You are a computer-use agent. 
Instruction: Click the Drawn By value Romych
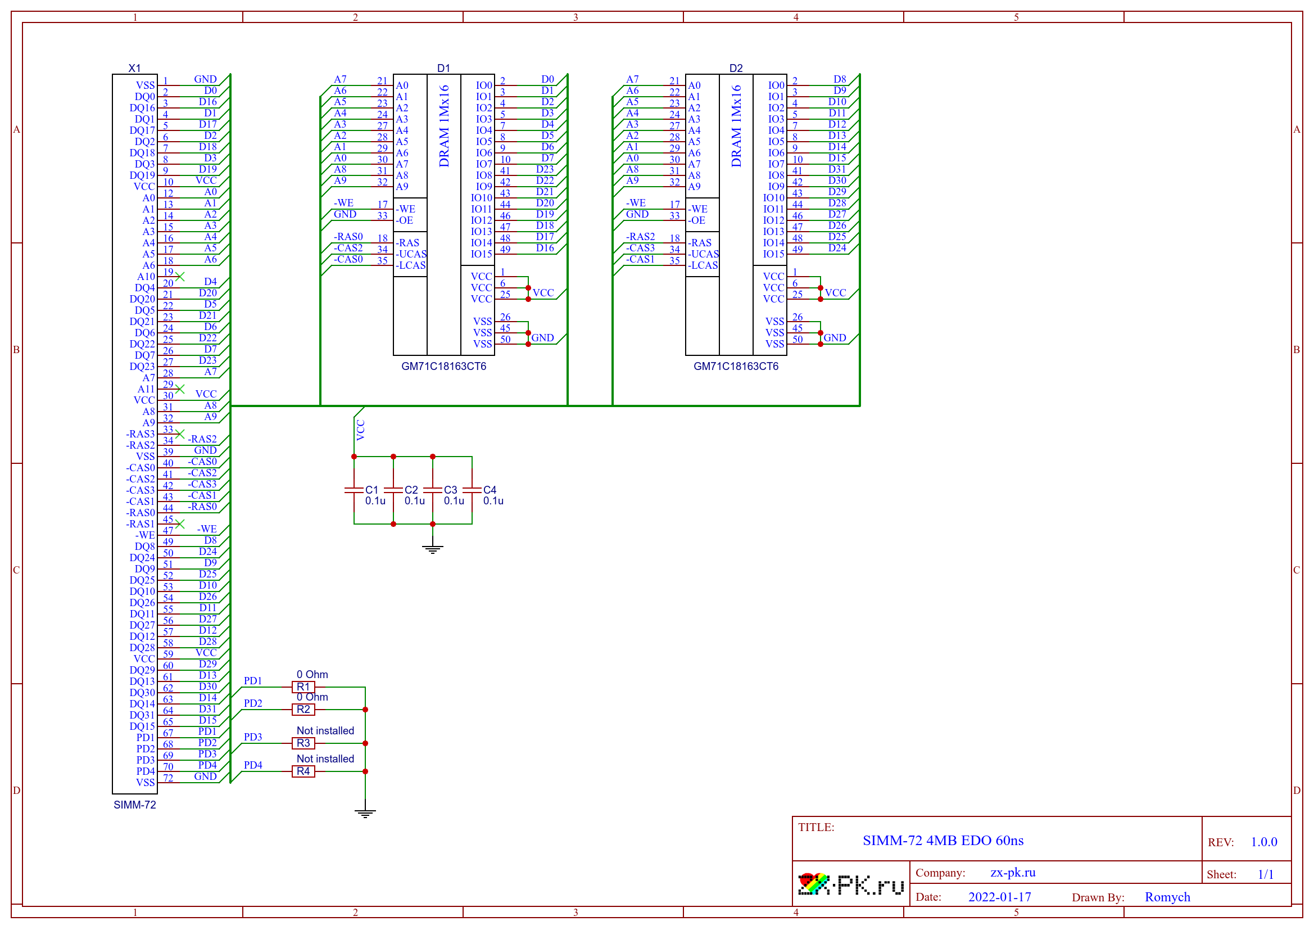pyautogui.click(x=1167, y=897)
